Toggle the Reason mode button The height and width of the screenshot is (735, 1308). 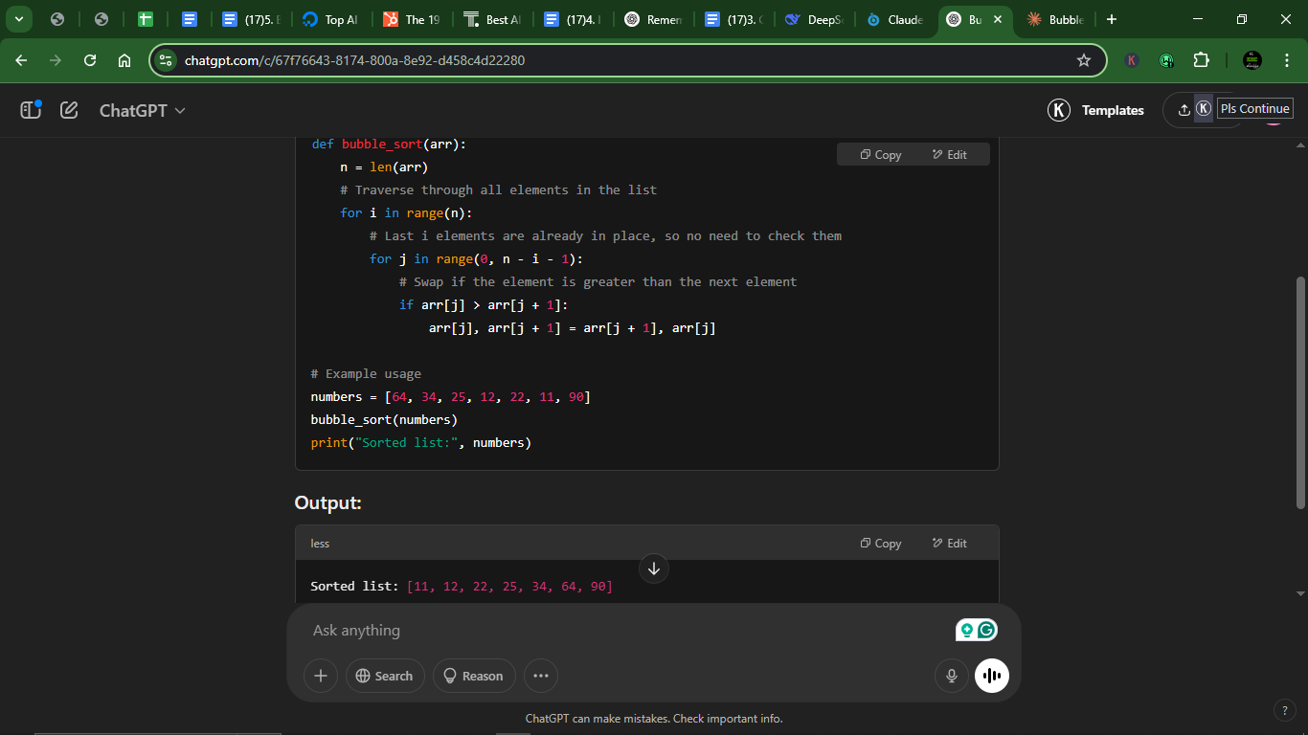(474, 676)
